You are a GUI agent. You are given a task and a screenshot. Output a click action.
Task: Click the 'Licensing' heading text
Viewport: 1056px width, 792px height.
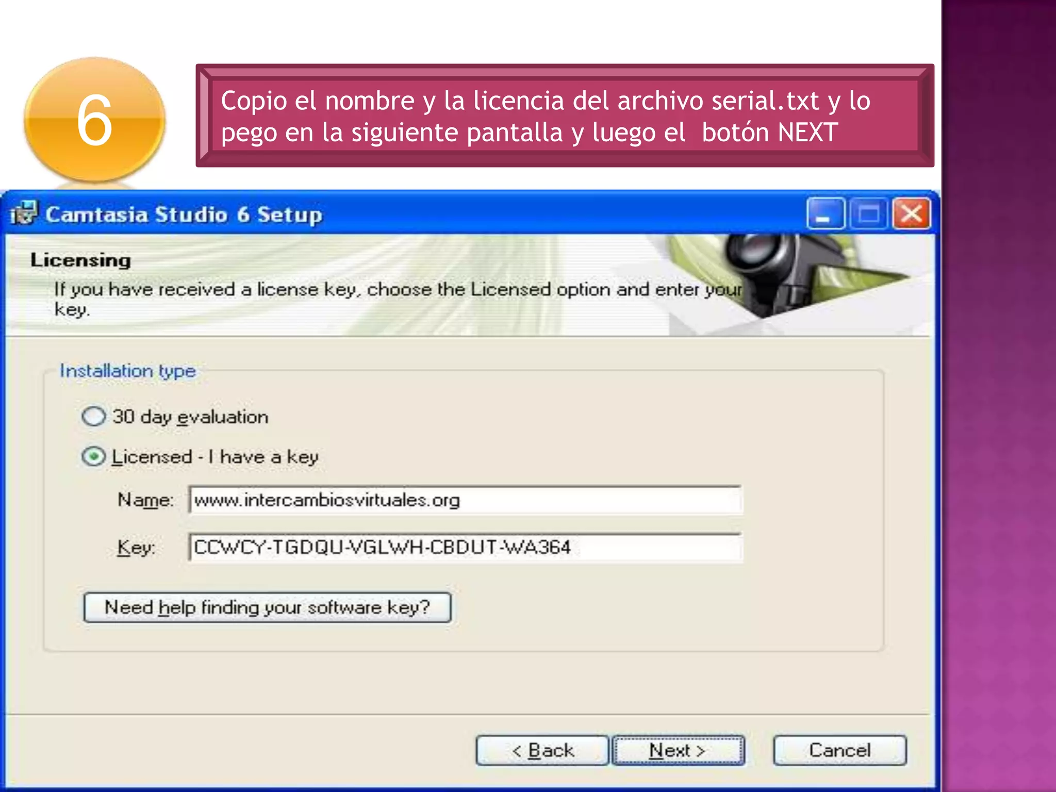[x=80, y=260]
